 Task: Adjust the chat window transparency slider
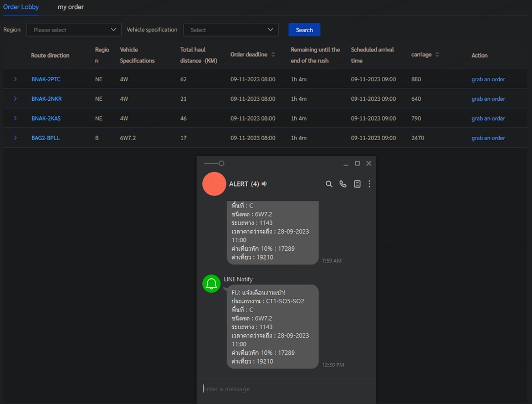click(214, 163)
